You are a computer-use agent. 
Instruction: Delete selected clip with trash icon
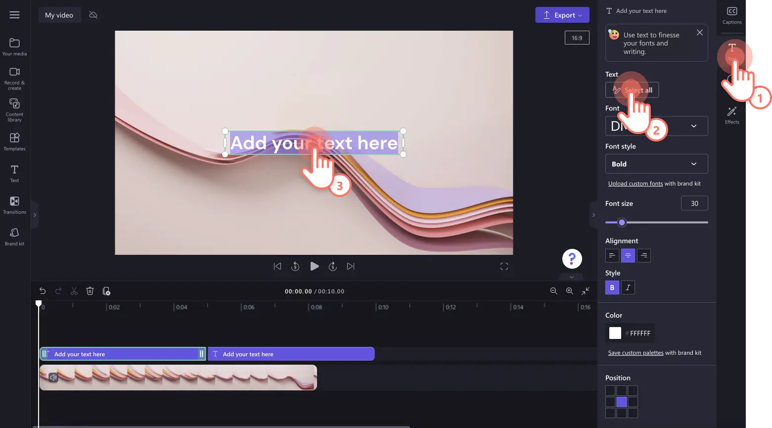[x=90, y=291]
